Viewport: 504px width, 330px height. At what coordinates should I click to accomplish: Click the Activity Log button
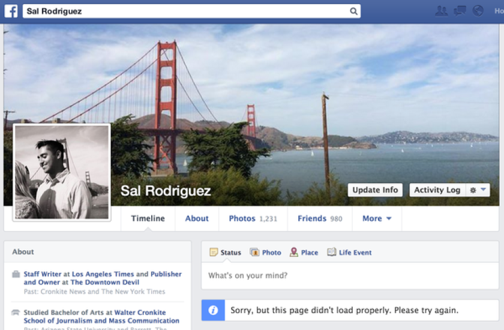click(x=437, y=190)
